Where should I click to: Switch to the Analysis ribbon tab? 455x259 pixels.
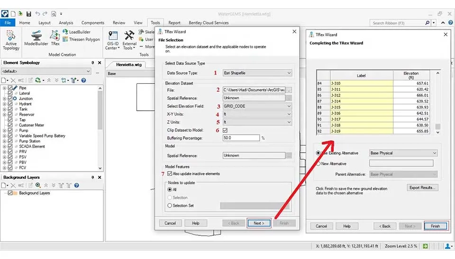[x=66, y=23]
